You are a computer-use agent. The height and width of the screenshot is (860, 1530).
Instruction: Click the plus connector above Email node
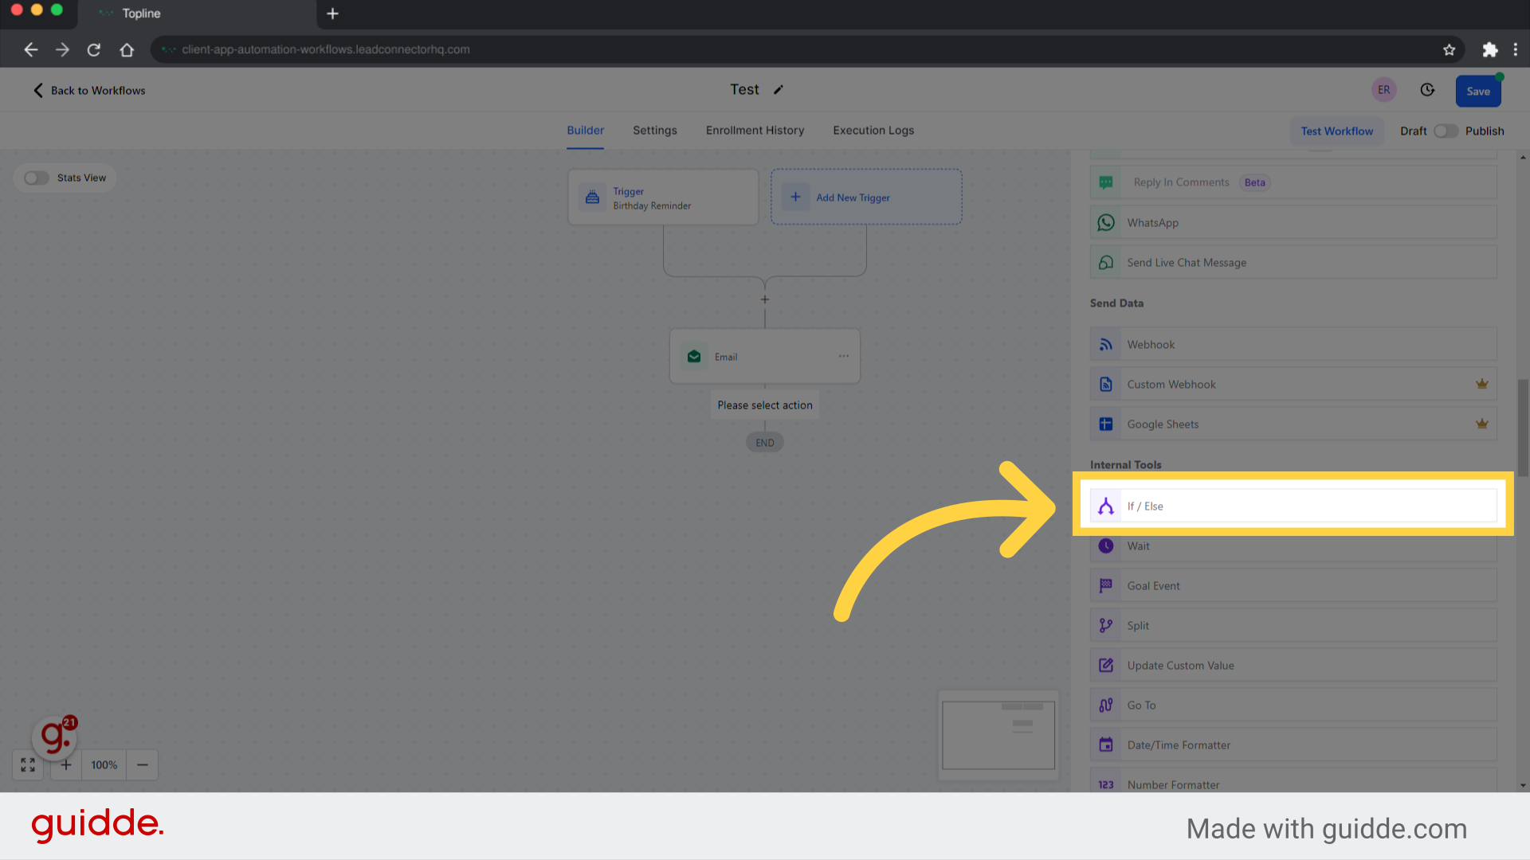(765, 299)
